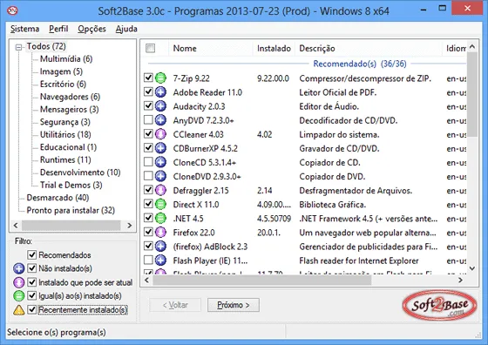Click the program list vertical scrollbar thumb
This screenshot has width=488, height=345.
[x=471, y=95]
